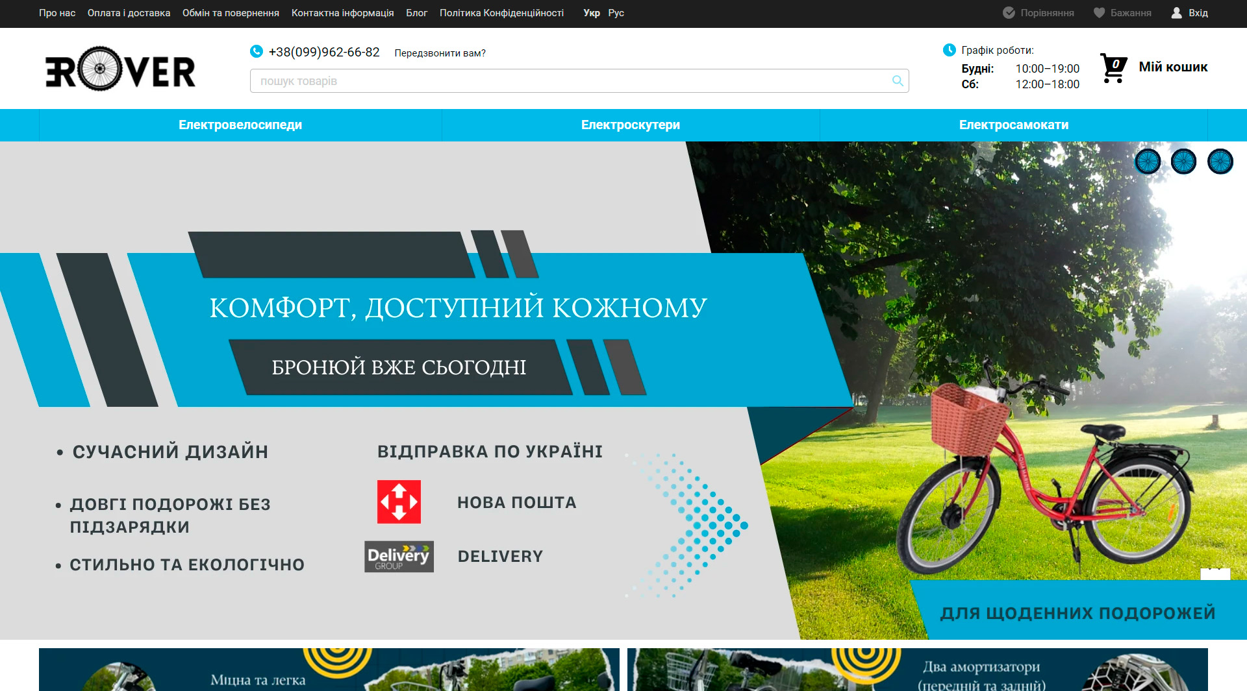Click the ROVER logo
The height and width of the screenshot is (691, 1247).
[120, 69]
